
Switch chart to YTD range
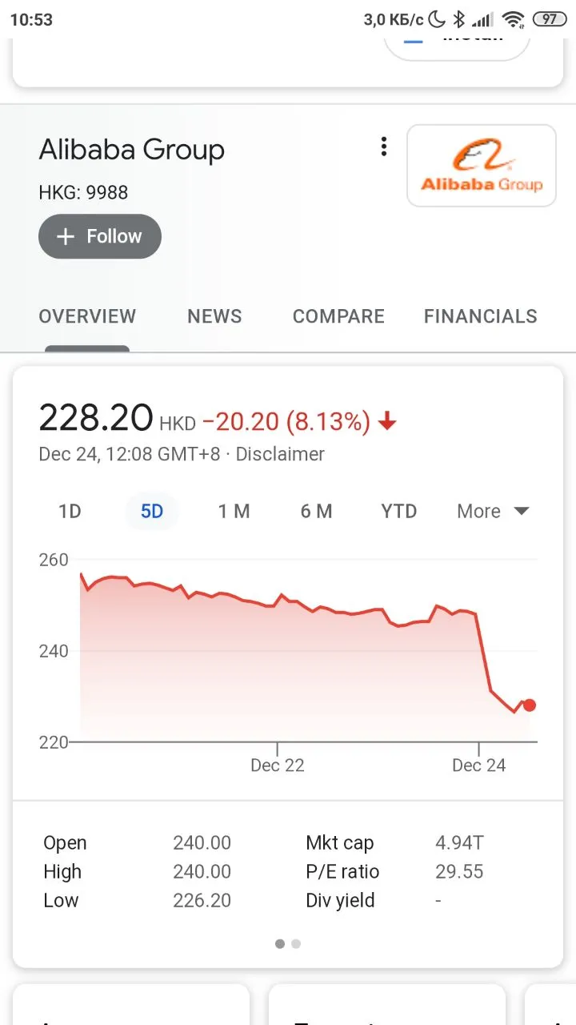(399, 511)
